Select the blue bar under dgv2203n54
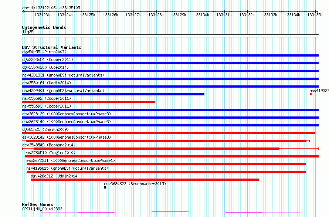Screen dimensions: 329x217 (x=170, y=63)
